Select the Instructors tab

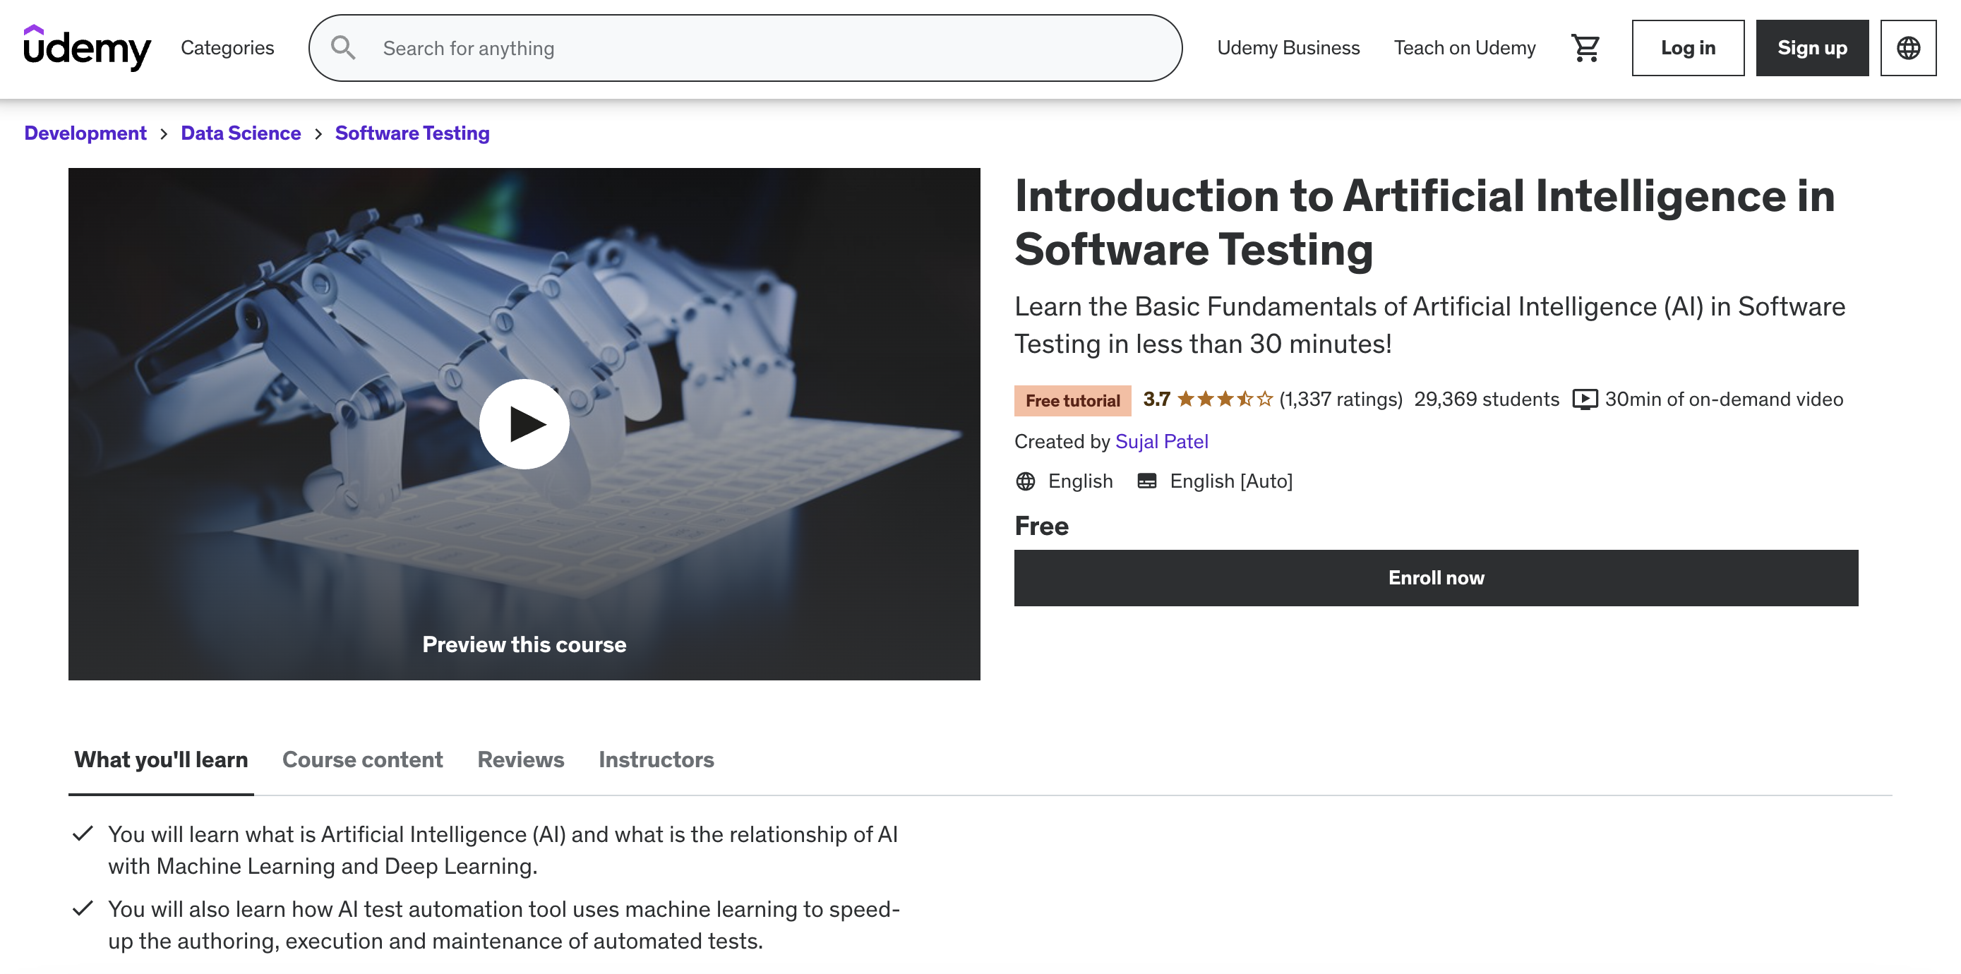tap(656, 759)
